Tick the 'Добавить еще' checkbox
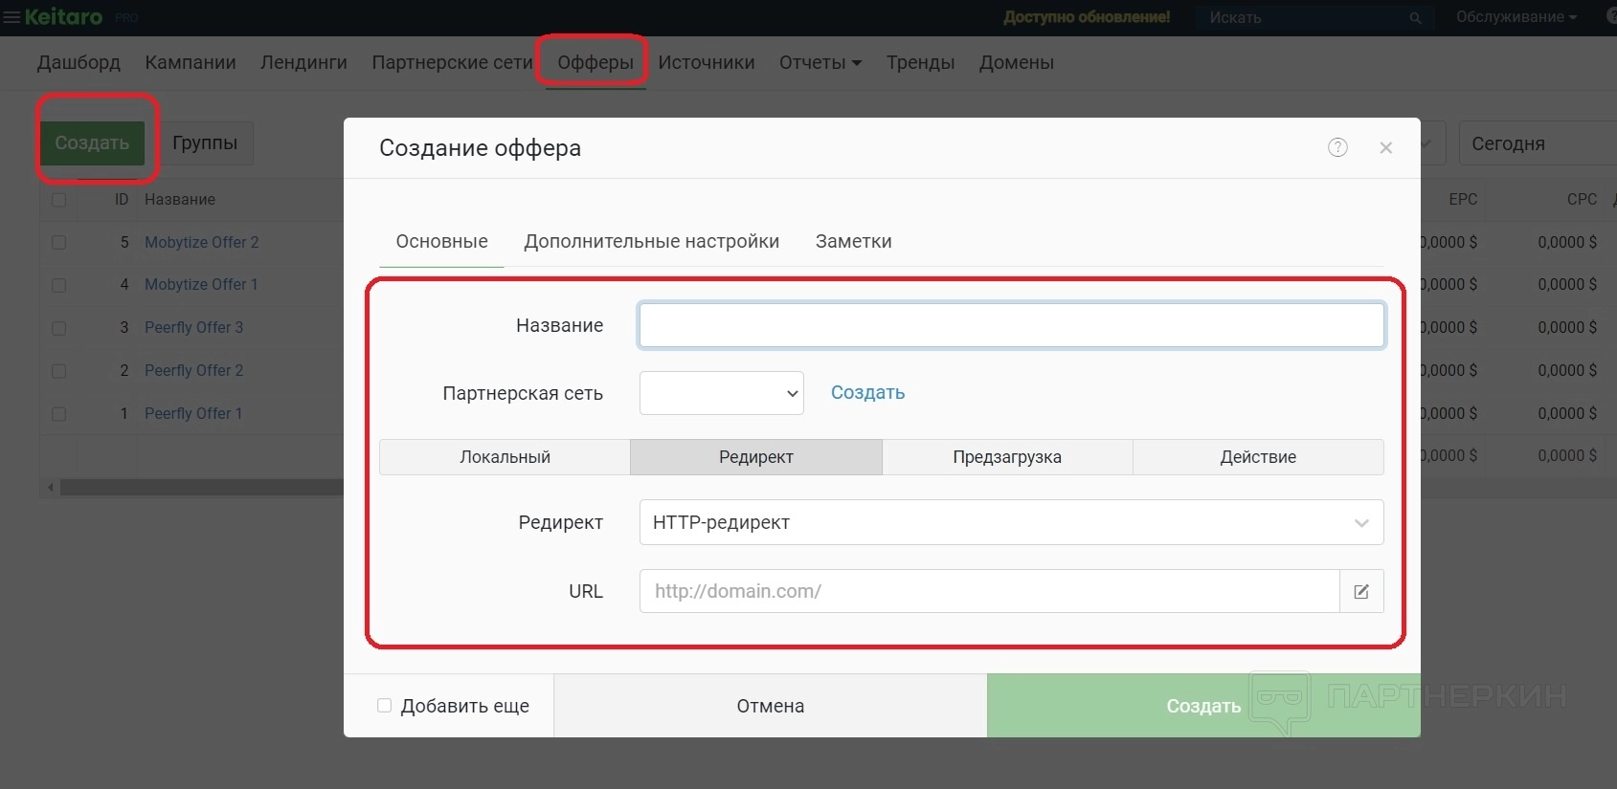 385,706
